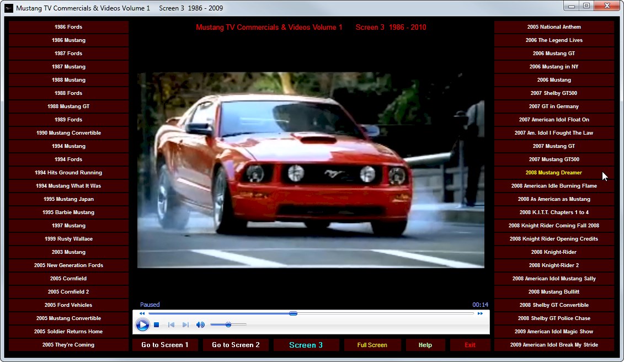Choose 1994 Hits Ground Running
Viewport: 624px width, 362px height.
[x=68, y=172]
